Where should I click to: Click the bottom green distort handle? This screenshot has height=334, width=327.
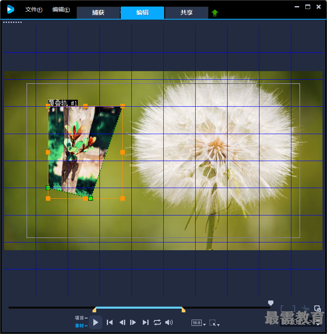(x=91, y=199)
